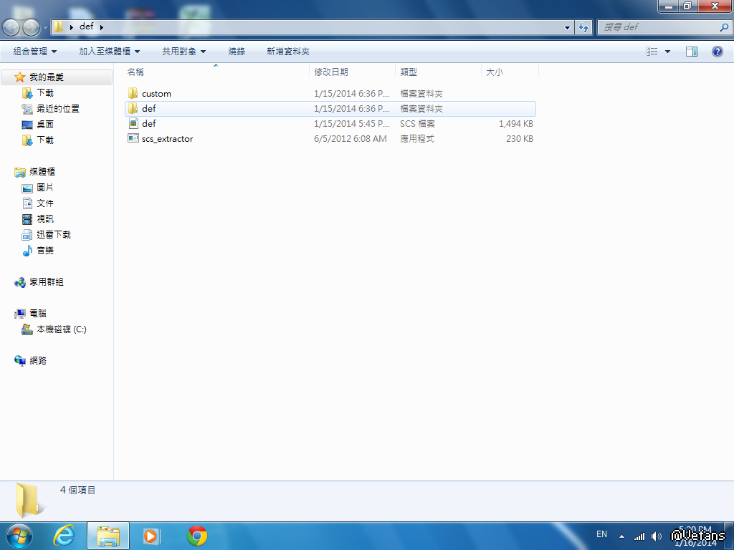Select 文件 library
The height and width of the screenshot is (550, 734).
(x=45, y=203)
